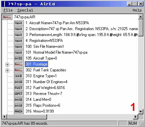Click the text type icon for Performance row
The image size is (145, 127).
(x=19, y=35)
